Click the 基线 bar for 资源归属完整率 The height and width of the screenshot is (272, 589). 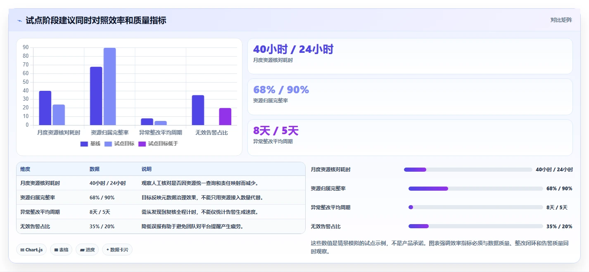96,96
